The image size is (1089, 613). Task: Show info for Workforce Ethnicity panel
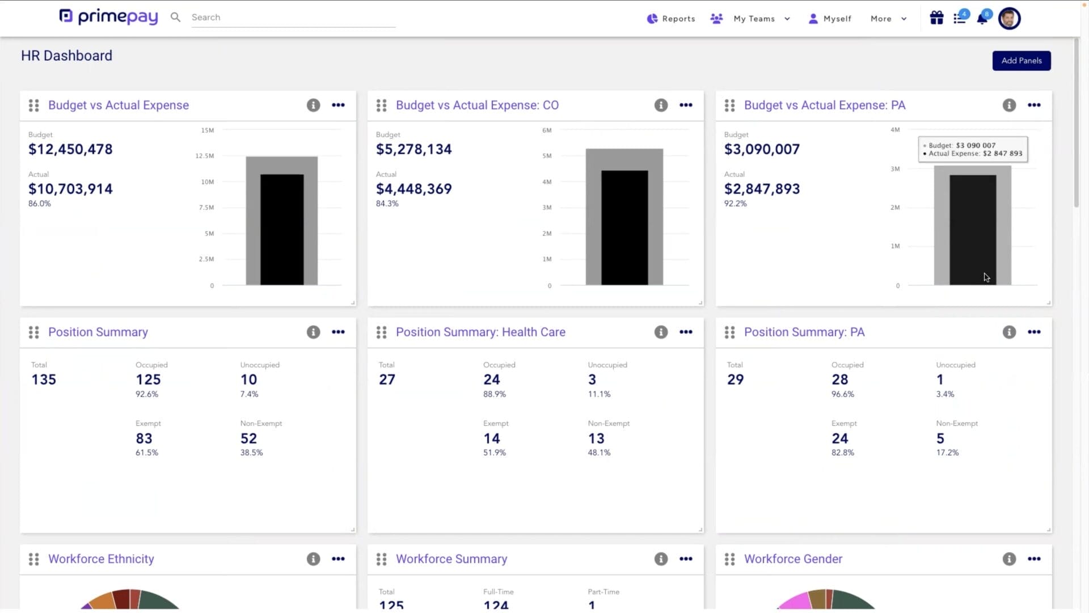click(313, 559)
